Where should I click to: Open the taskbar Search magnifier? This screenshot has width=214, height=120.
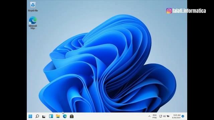tap(37, 116)
